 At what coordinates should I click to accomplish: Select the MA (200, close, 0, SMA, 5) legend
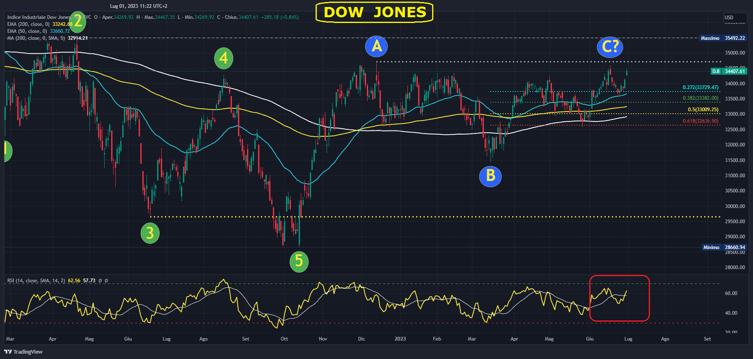click(x=36, y=38)
